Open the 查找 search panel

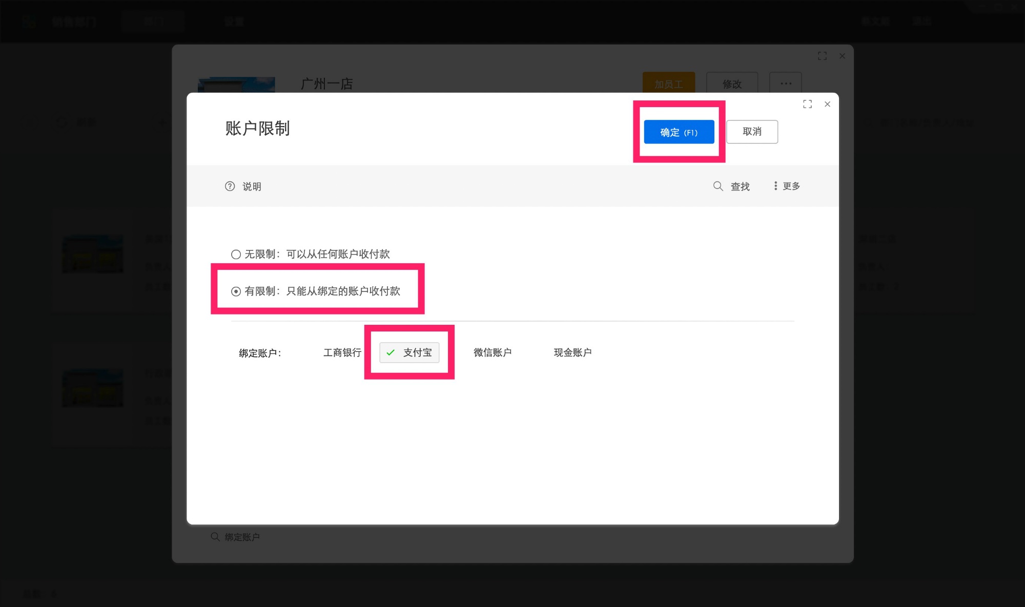click(739, 186)
